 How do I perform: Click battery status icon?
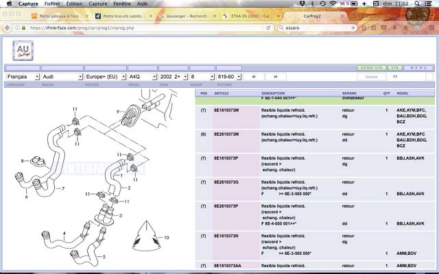354,3
